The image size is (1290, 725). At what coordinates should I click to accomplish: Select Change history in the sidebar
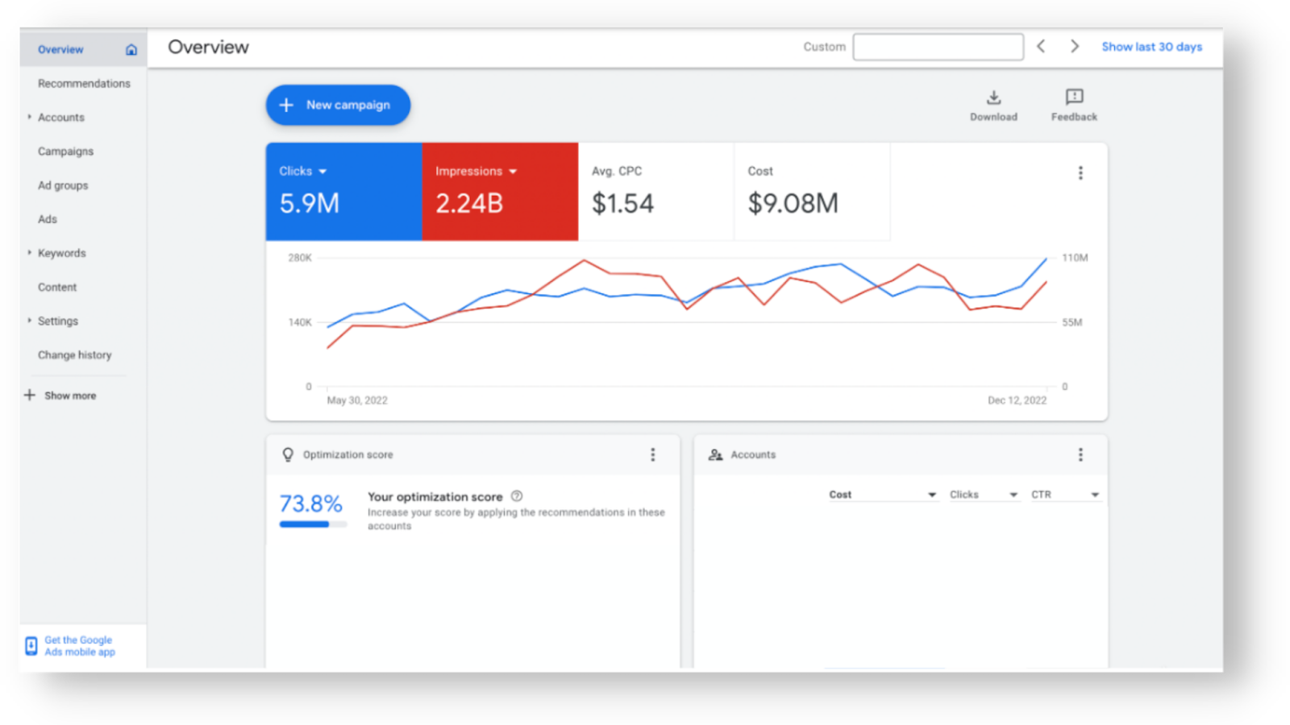coord(74,355)
